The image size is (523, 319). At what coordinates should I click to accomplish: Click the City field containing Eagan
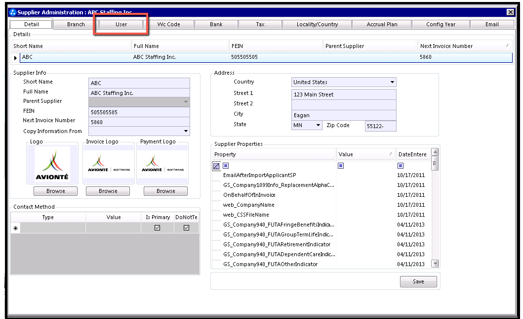click(x=344, y=115)
